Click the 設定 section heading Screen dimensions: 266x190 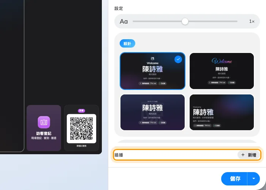[119, 8]
